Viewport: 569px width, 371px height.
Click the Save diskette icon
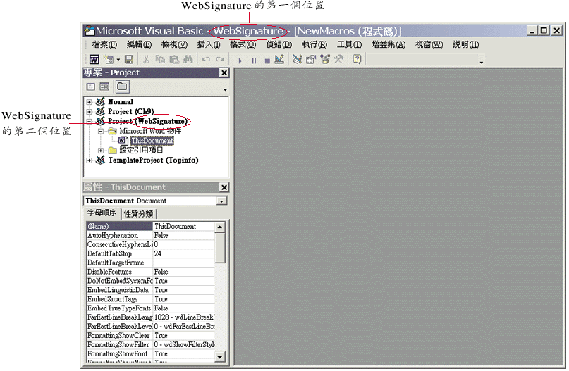[129, 59]
